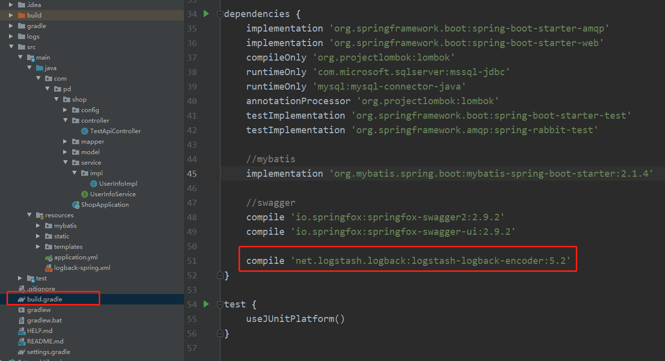This screenshot has width=665, height=361.
Task: Open settings.gradle in the project tree
Action: (49, 351)
